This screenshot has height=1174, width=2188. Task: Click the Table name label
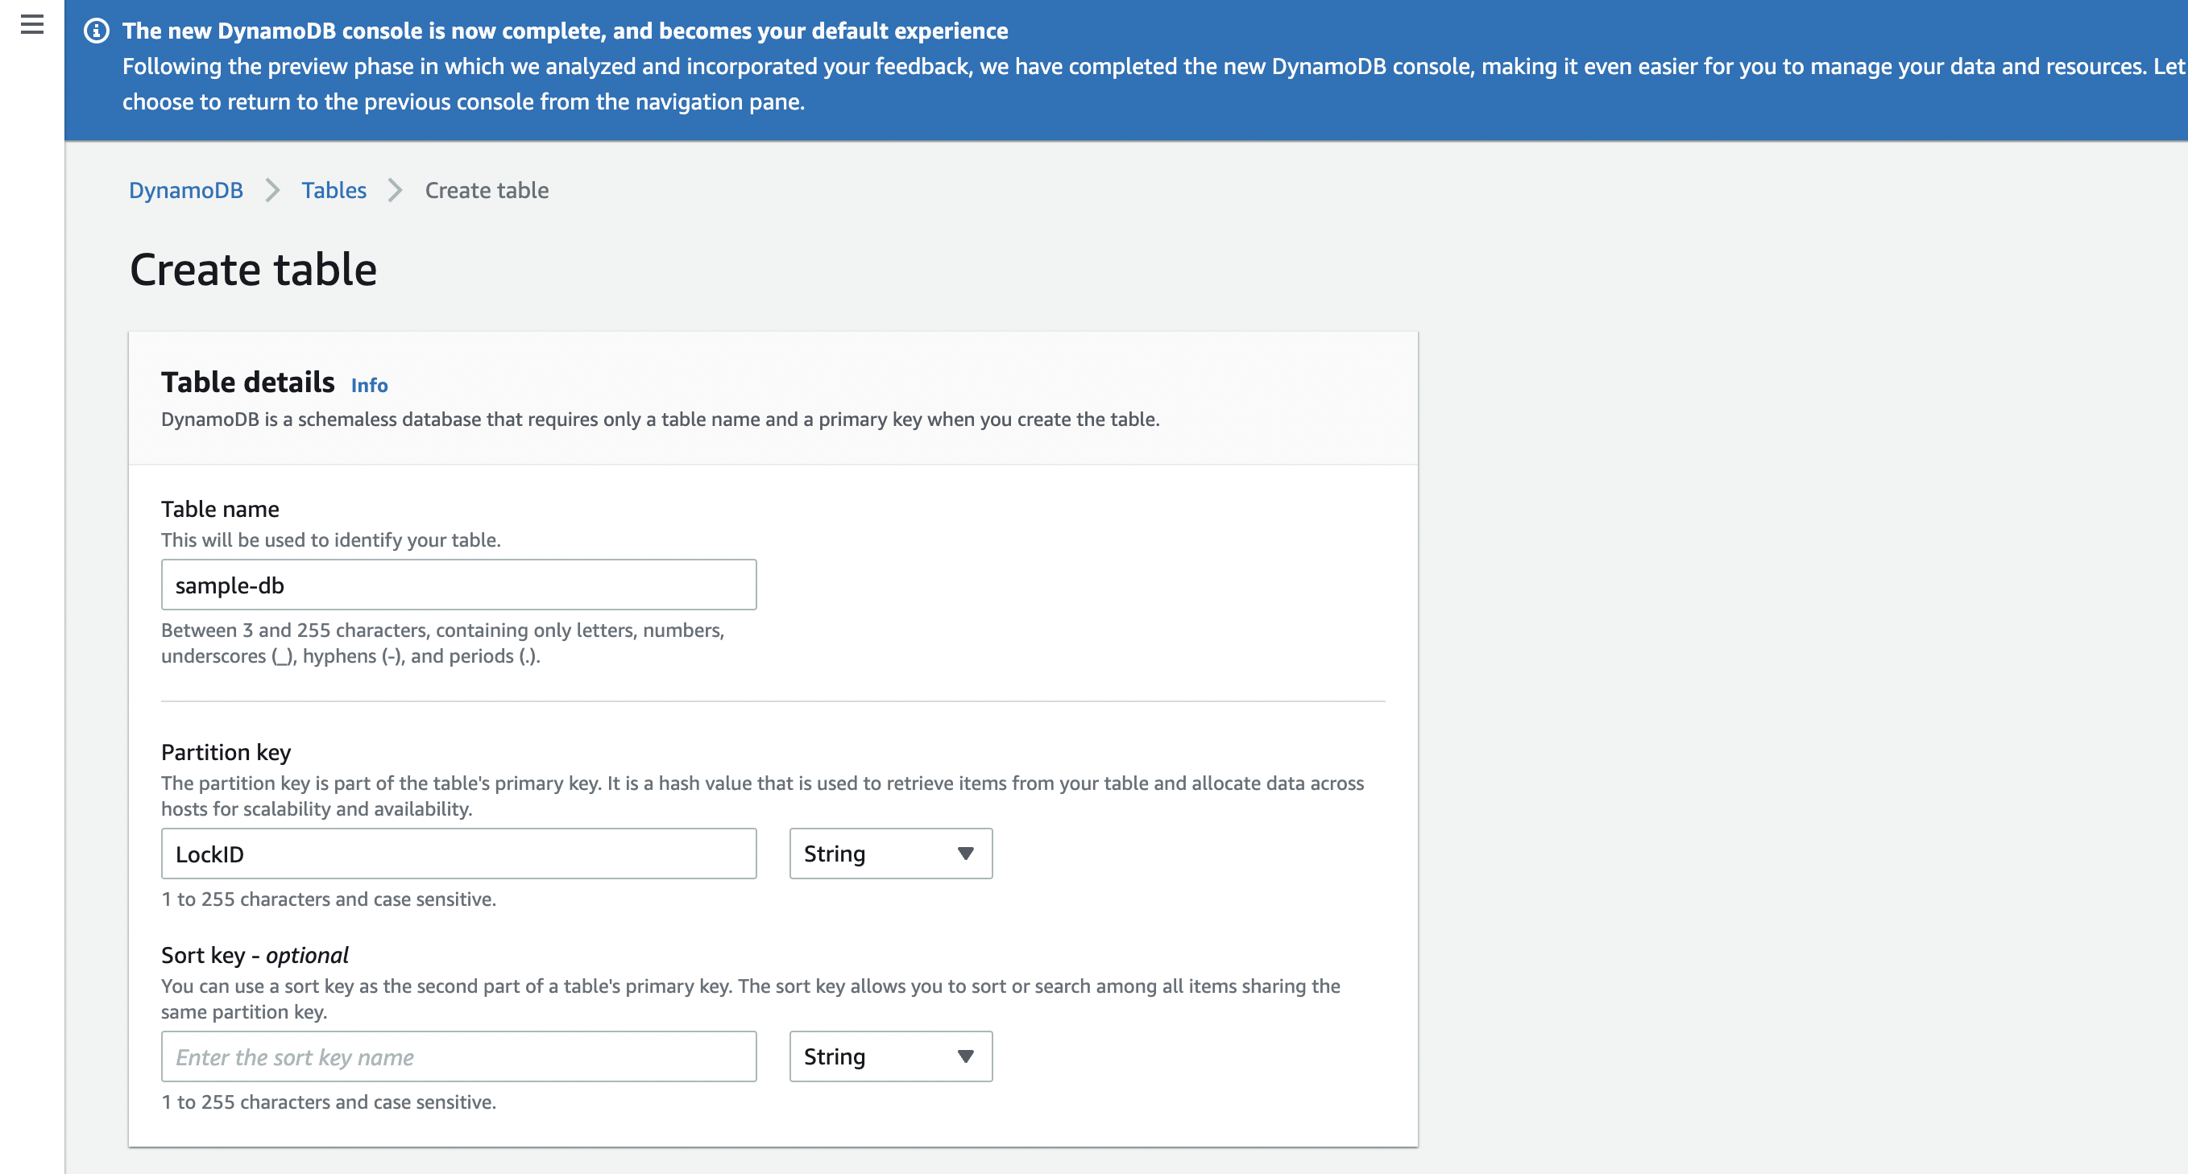tap(220, 510)
